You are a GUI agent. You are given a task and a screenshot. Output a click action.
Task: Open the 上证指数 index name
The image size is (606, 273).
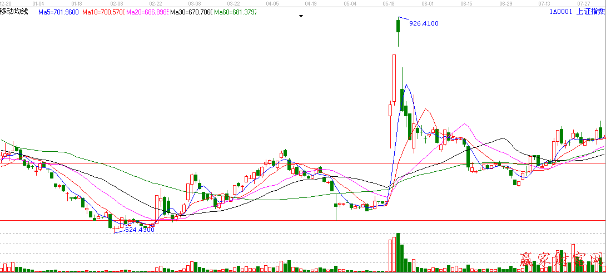pyautogui.click(x=590, y=12)
